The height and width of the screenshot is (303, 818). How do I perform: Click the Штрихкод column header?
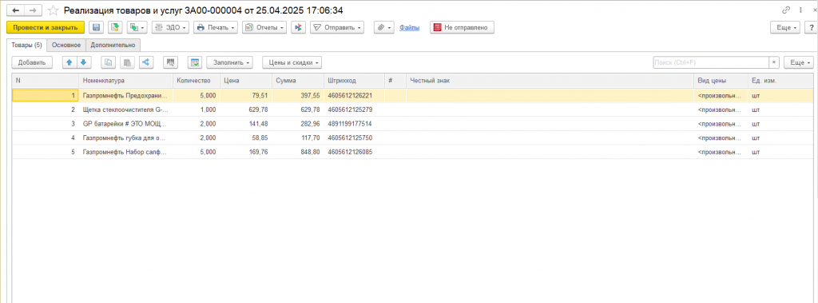pos(354,81)
